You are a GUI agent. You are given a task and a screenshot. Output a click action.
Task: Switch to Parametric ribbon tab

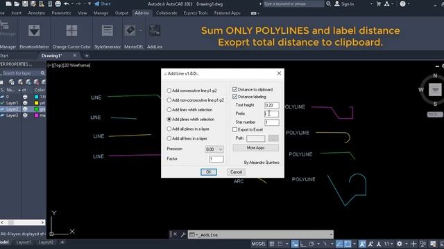click(x=62, y=13)
